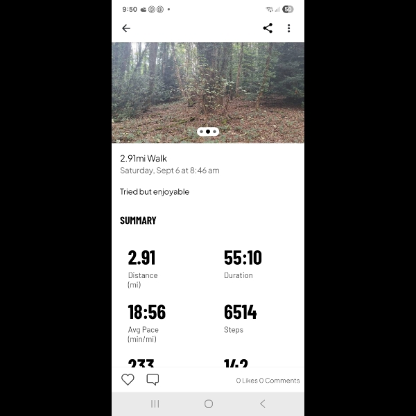The height and width of the screenshot is (416, 416).
Task: Open the share icon
Action: [268, 28]
